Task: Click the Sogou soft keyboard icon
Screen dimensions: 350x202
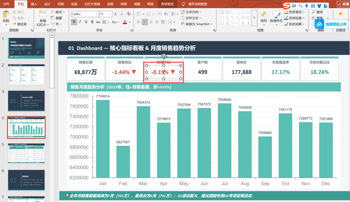Action: coord(313,6)
